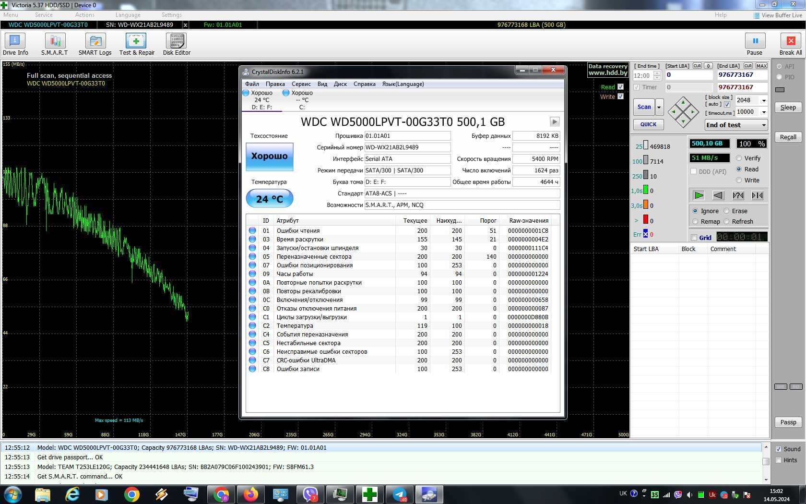Select the Remap radio button

pos(695,221)
